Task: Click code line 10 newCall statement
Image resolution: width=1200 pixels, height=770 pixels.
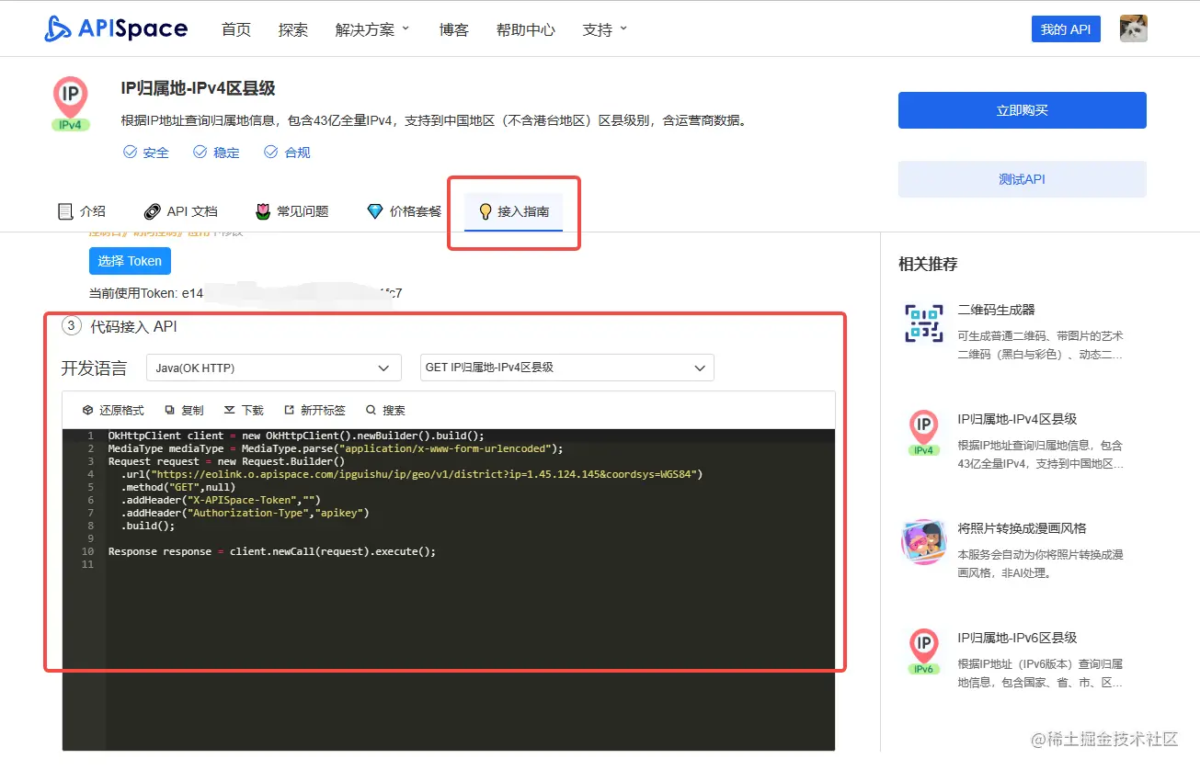Action: (x=272, y=551)
